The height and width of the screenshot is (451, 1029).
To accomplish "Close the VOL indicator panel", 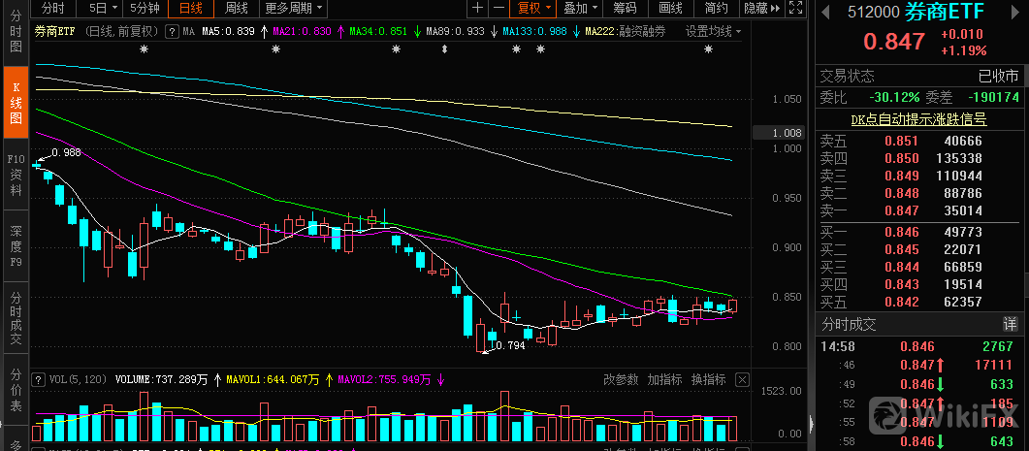I will pyautogui.click(x=743, y=379).
